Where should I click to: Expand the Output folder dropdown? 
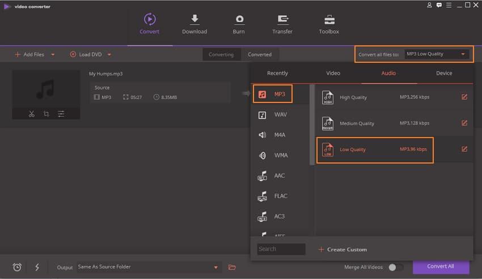click(215, 267)
